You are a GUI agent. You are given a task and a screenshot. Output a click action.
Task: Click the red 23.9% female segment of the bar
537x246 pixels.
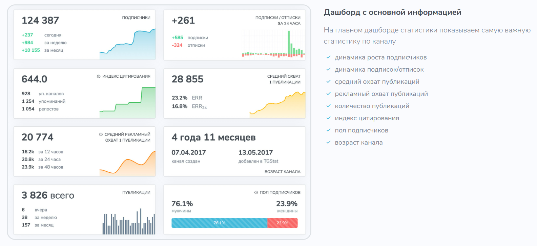[x=282, y=223]
